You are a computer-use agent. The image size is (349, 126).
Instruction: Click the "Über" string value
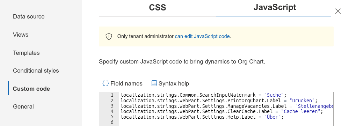272,117
